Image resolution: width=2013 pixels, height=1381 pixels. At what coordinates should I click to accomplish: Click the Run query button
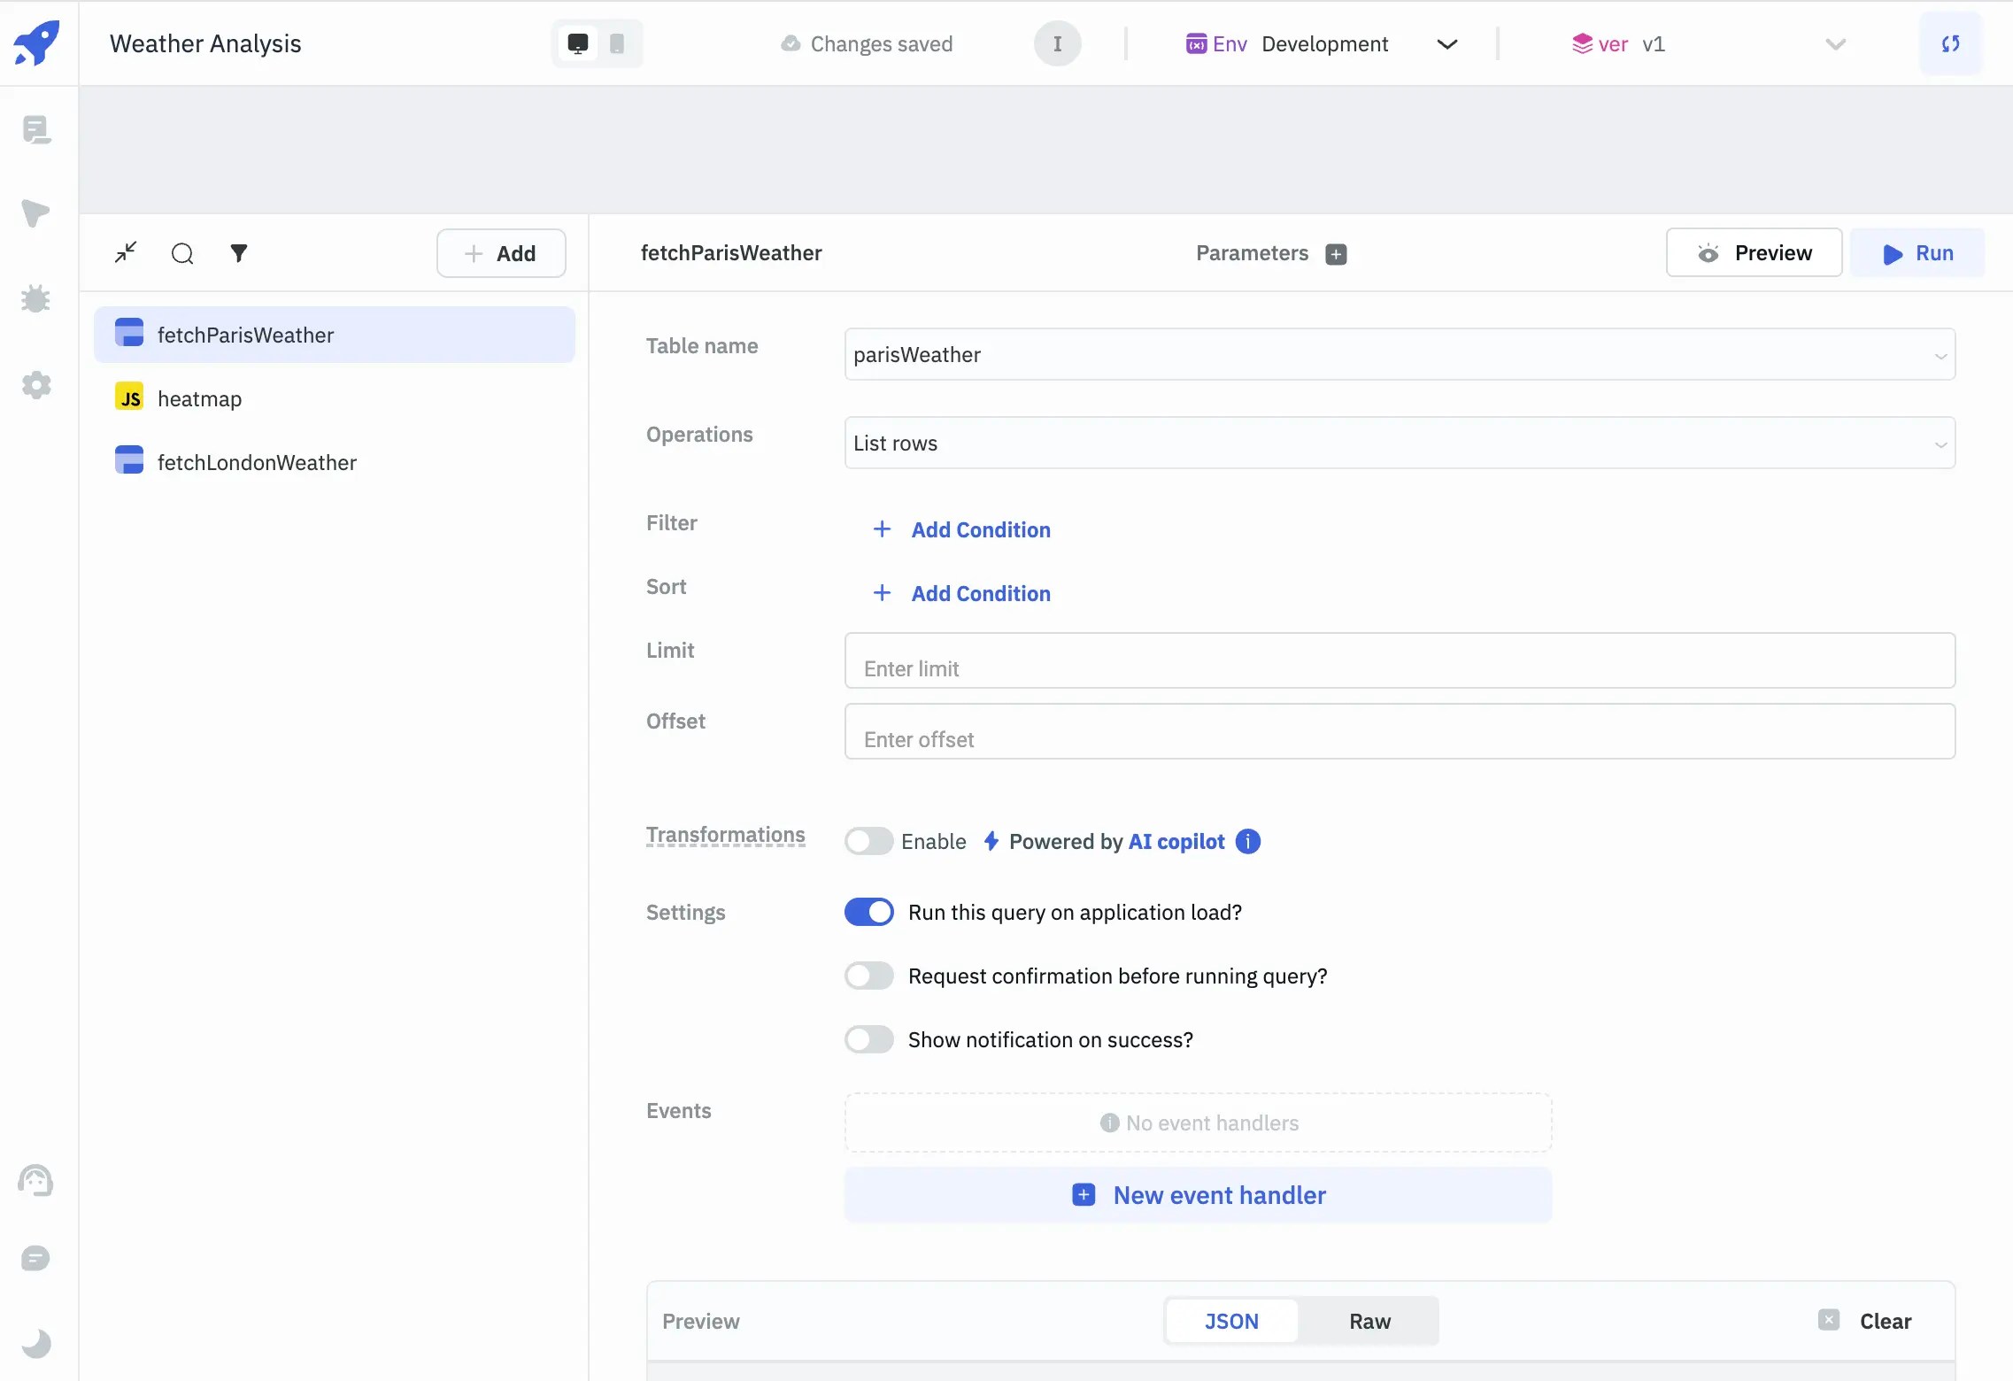(x=1917, y=253)
